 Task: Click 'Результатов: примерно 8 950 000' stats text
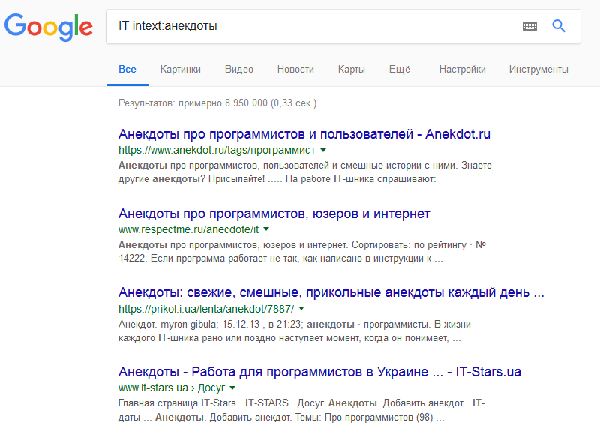point(217,103)
